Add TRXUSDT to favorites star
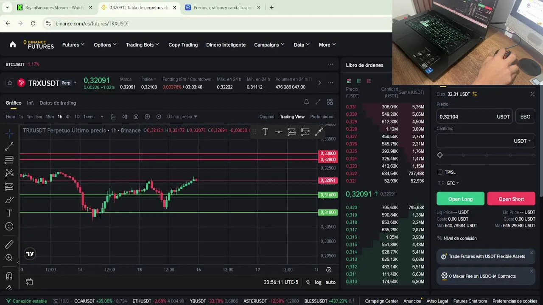The width and height of the screenshot is (543, 305). point(10,83)
